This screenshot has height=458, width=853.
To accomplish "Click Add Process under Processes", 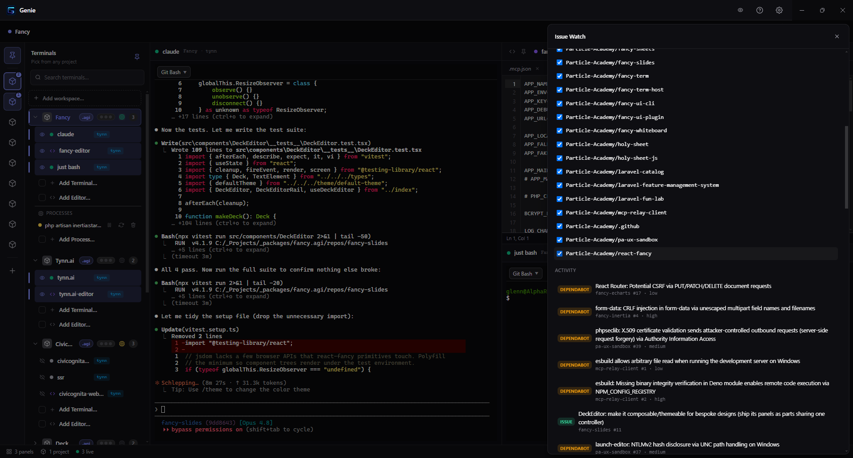I will pyautogui.click(x=76, y=239).
